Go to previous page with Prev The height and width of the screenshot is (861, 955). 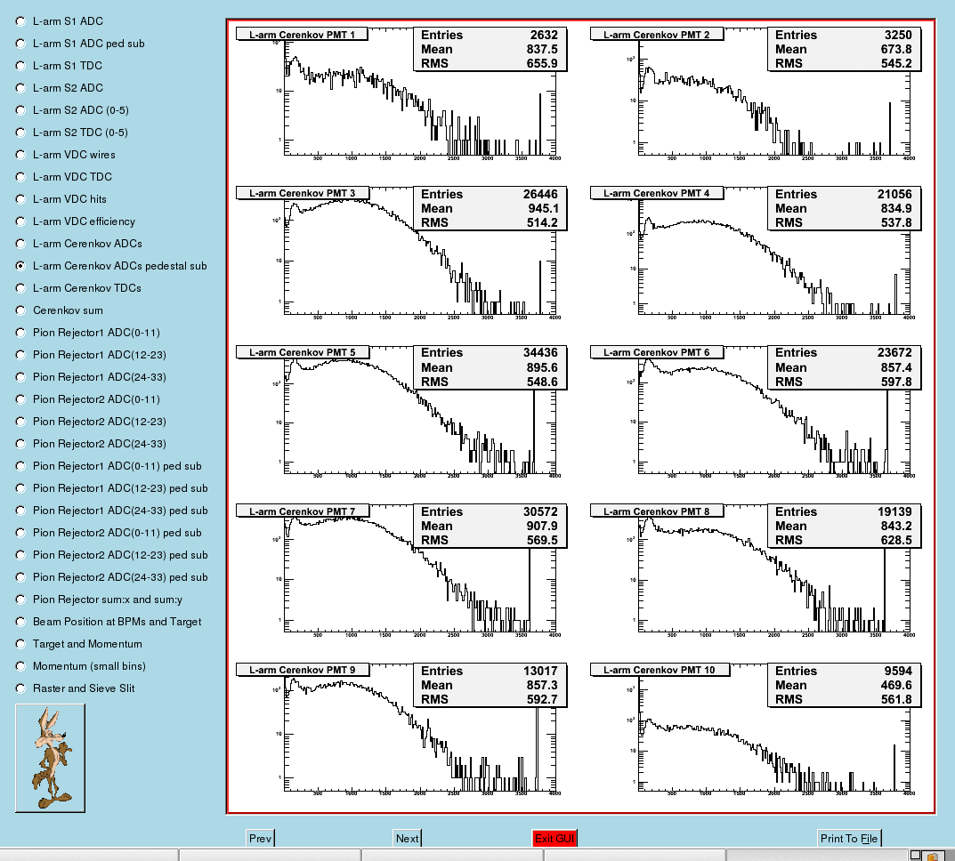260,839
